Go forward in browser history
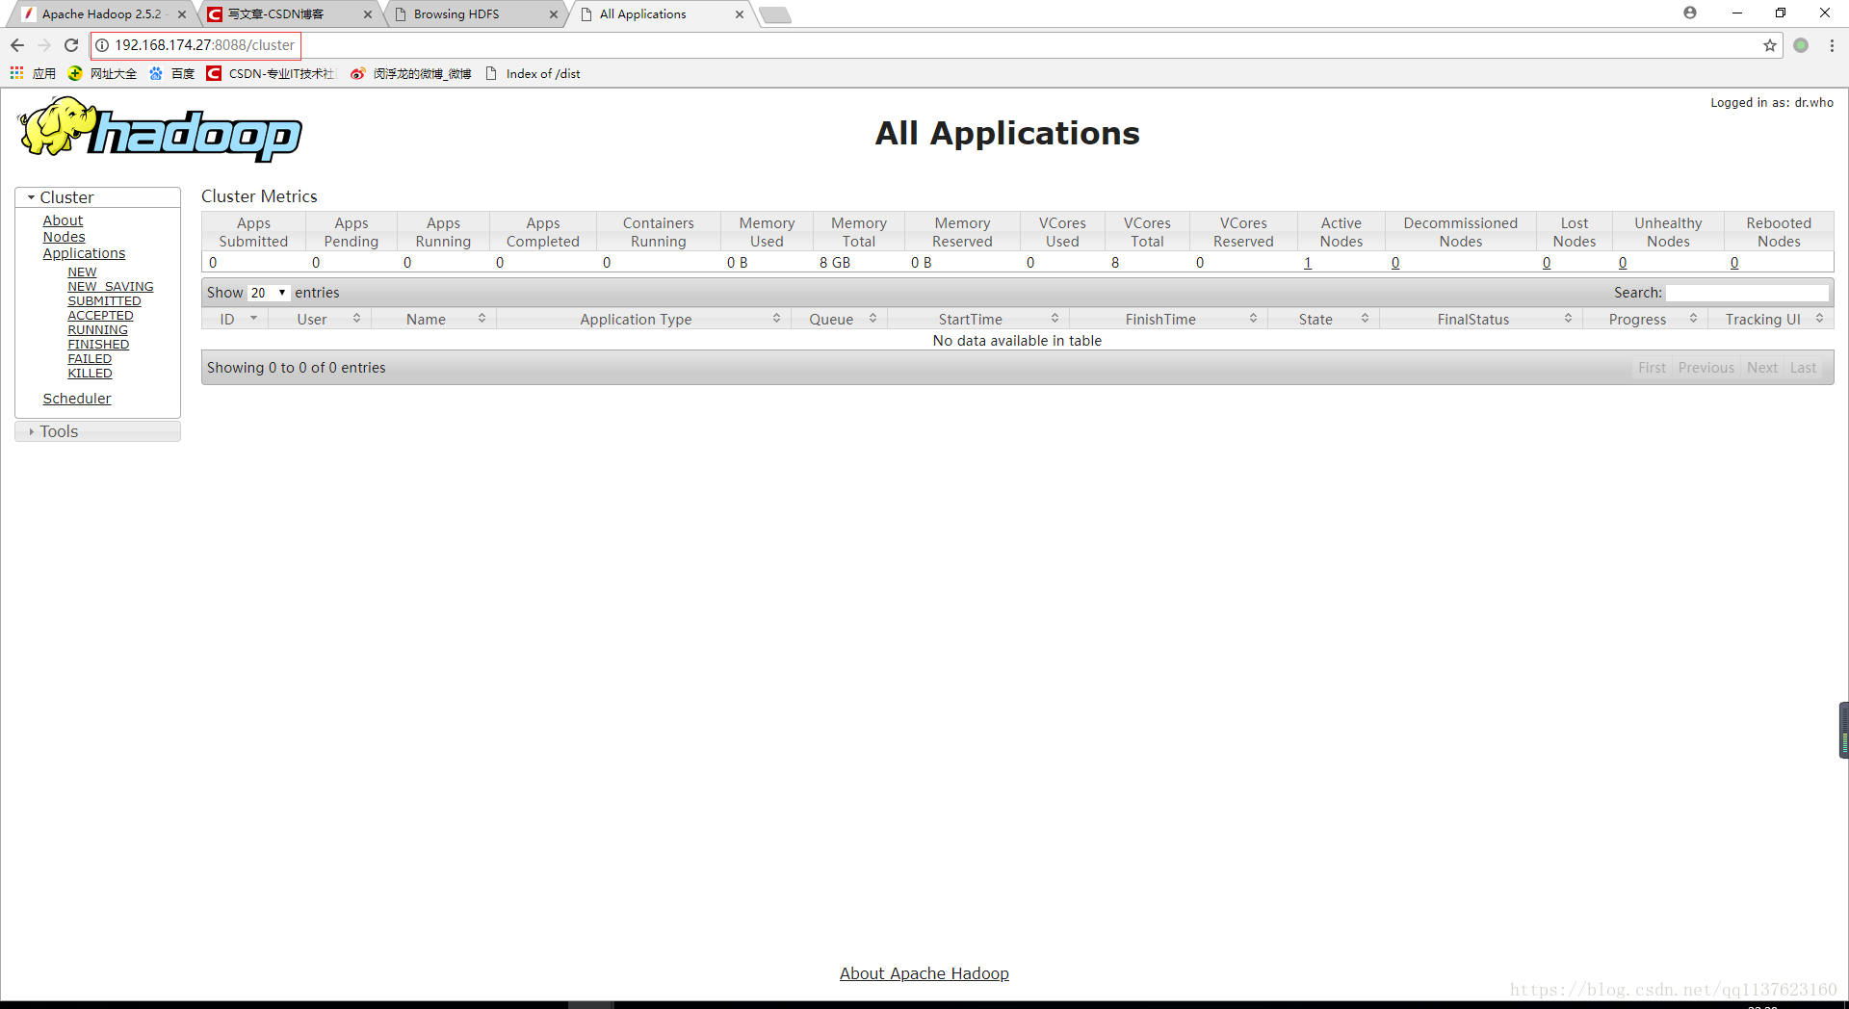 point(44,45)
